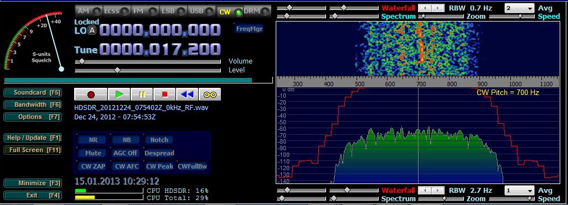The width and height of the screenshot is (568, 205).
Task: Enable DRM demodulation mode
Action: (257, 11)
